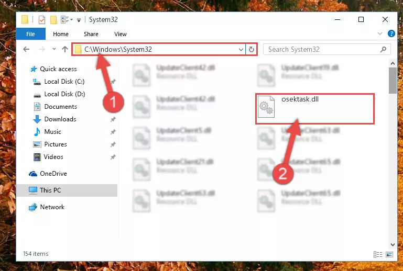Go back with the left arrow
The width and height of the screenshot is (403, 271).
point(26,49)
